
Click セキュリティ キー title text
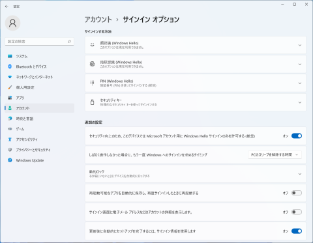click(111, 100)
